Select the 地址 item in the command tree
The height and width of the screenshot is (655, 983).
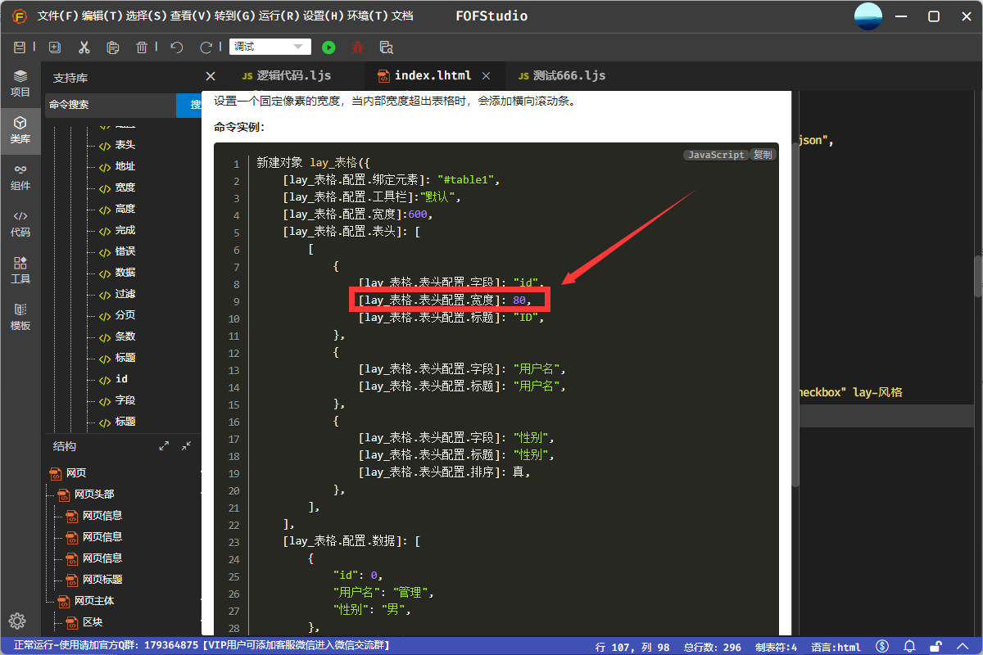coord(125,166)
